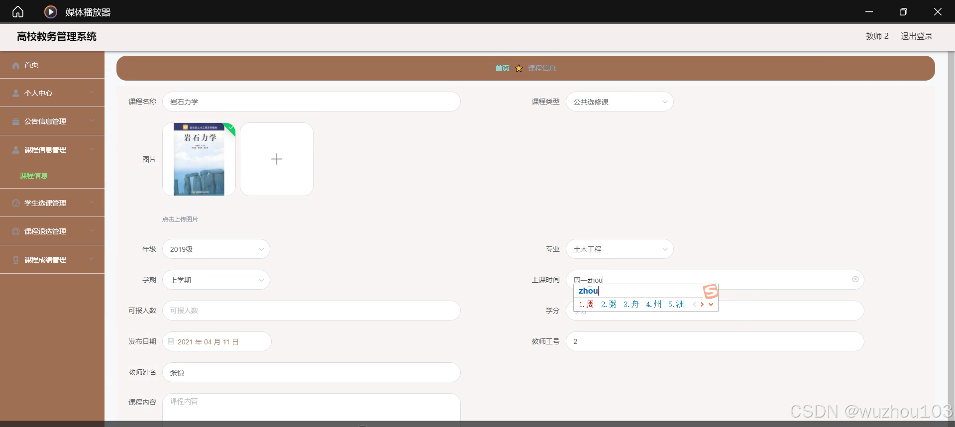Screen dimensions: 955x427
Task: Click the 教师姓名 input field
Action: pyautogui.click(x=312, y=372)
